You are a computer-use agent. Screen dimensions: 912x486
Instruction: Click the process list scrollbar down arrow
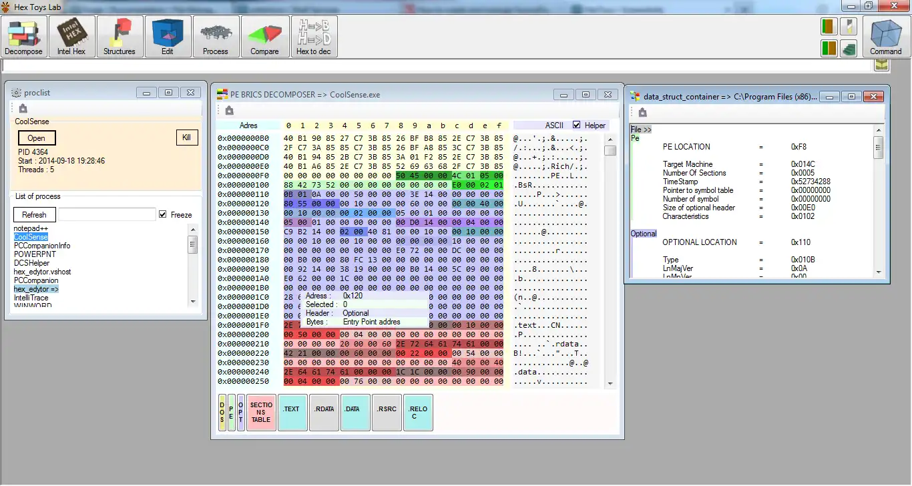[x=193, y=301]
